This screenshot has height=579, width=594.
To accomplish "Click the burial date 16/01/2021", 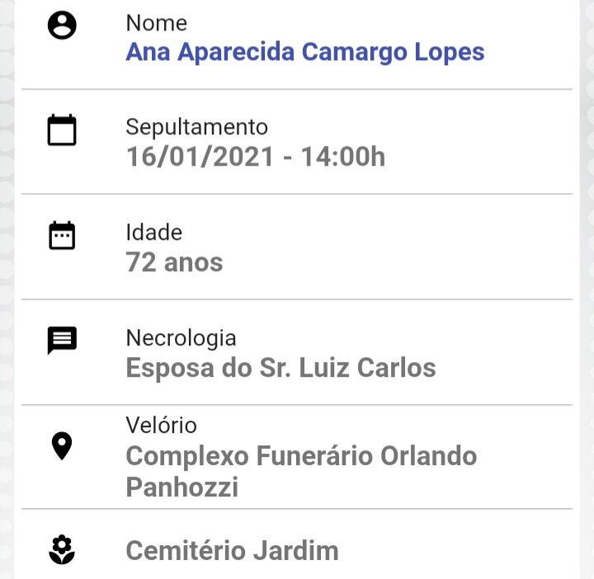I will (200, 157).
